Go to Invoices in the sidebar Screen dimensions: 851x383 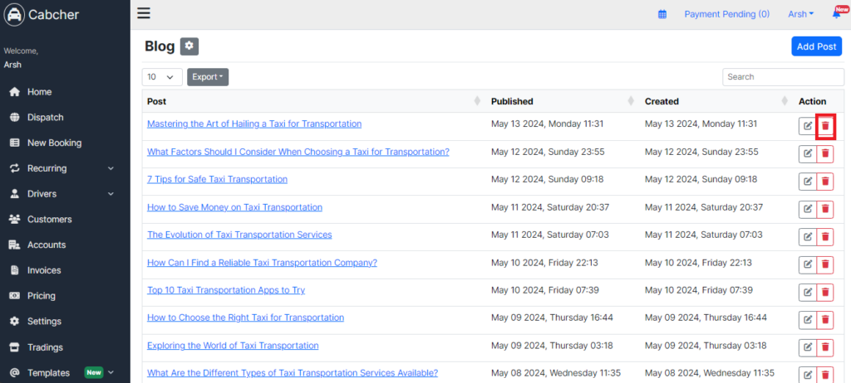click(44, 270)
